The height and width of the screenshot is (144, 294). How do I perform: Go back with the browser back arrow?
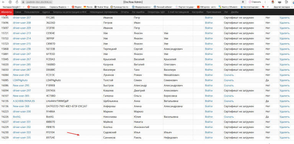pyautogui.click(x=3, y=2)
